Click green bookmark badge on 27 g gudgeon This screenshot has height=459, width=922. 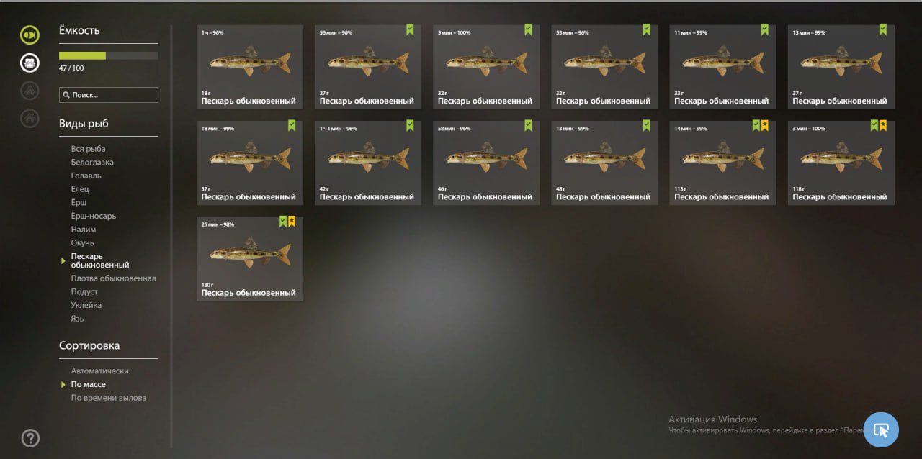[410, 29]
